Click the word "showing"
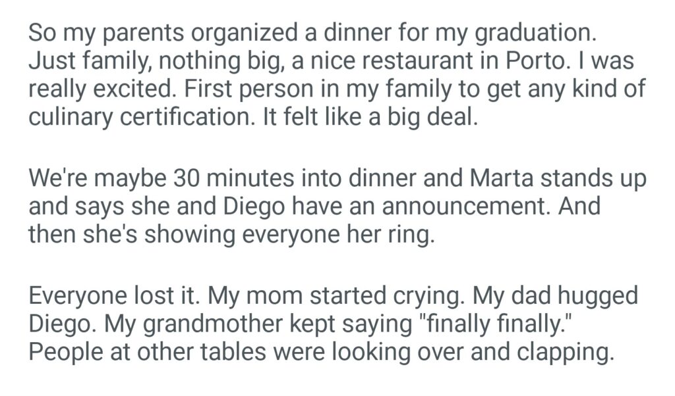Image resolution: width=675 pixels, height=396 pixels. (177, 235)
